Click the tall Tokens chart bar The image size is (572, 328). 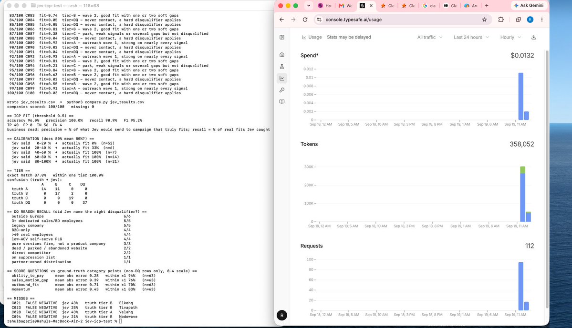[x=522, y=194]
